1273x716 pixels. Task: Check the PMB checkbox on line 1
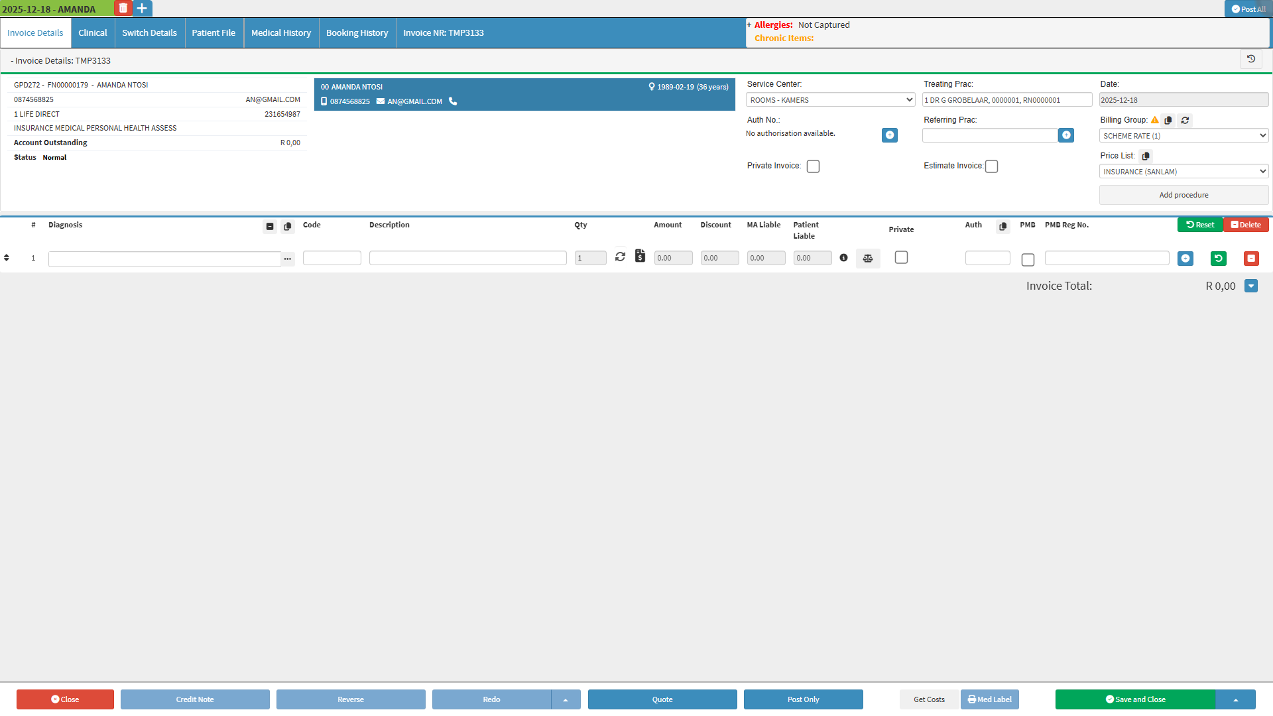pos(1028,260)
